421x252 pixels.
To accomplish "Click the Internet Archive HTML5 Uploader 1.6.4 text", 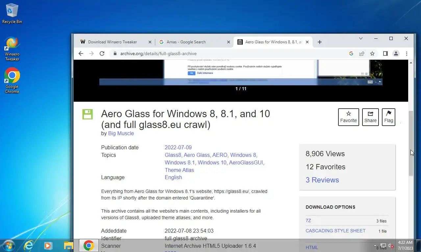I will click(x=210, y=246).
